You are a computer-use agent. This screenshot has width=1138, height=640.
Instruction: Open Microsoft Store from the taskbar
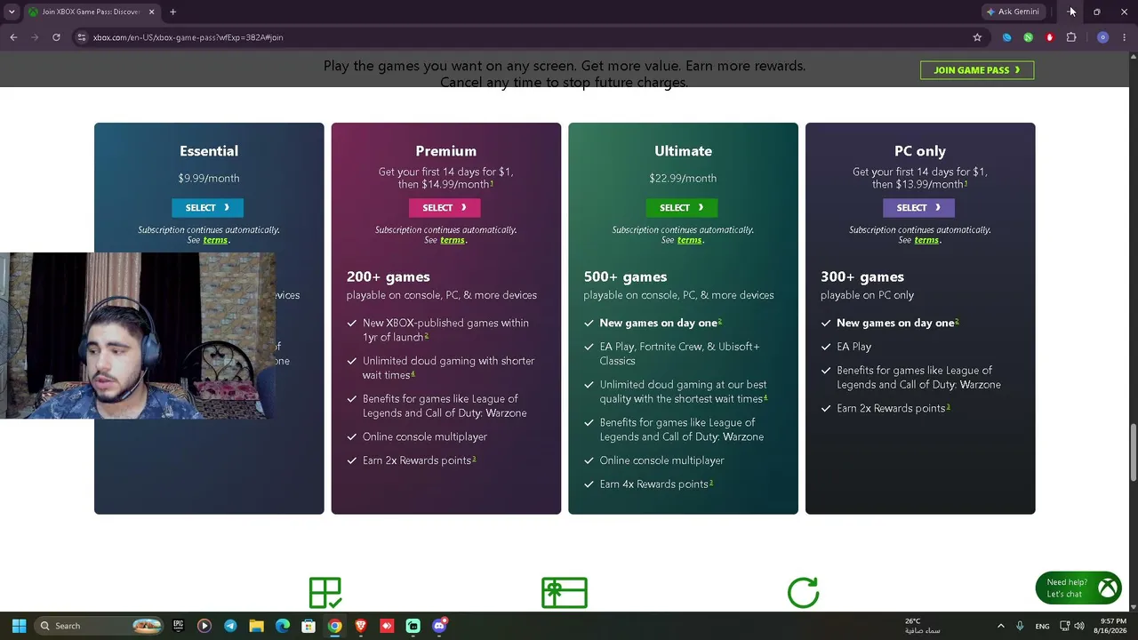[309, 626]
